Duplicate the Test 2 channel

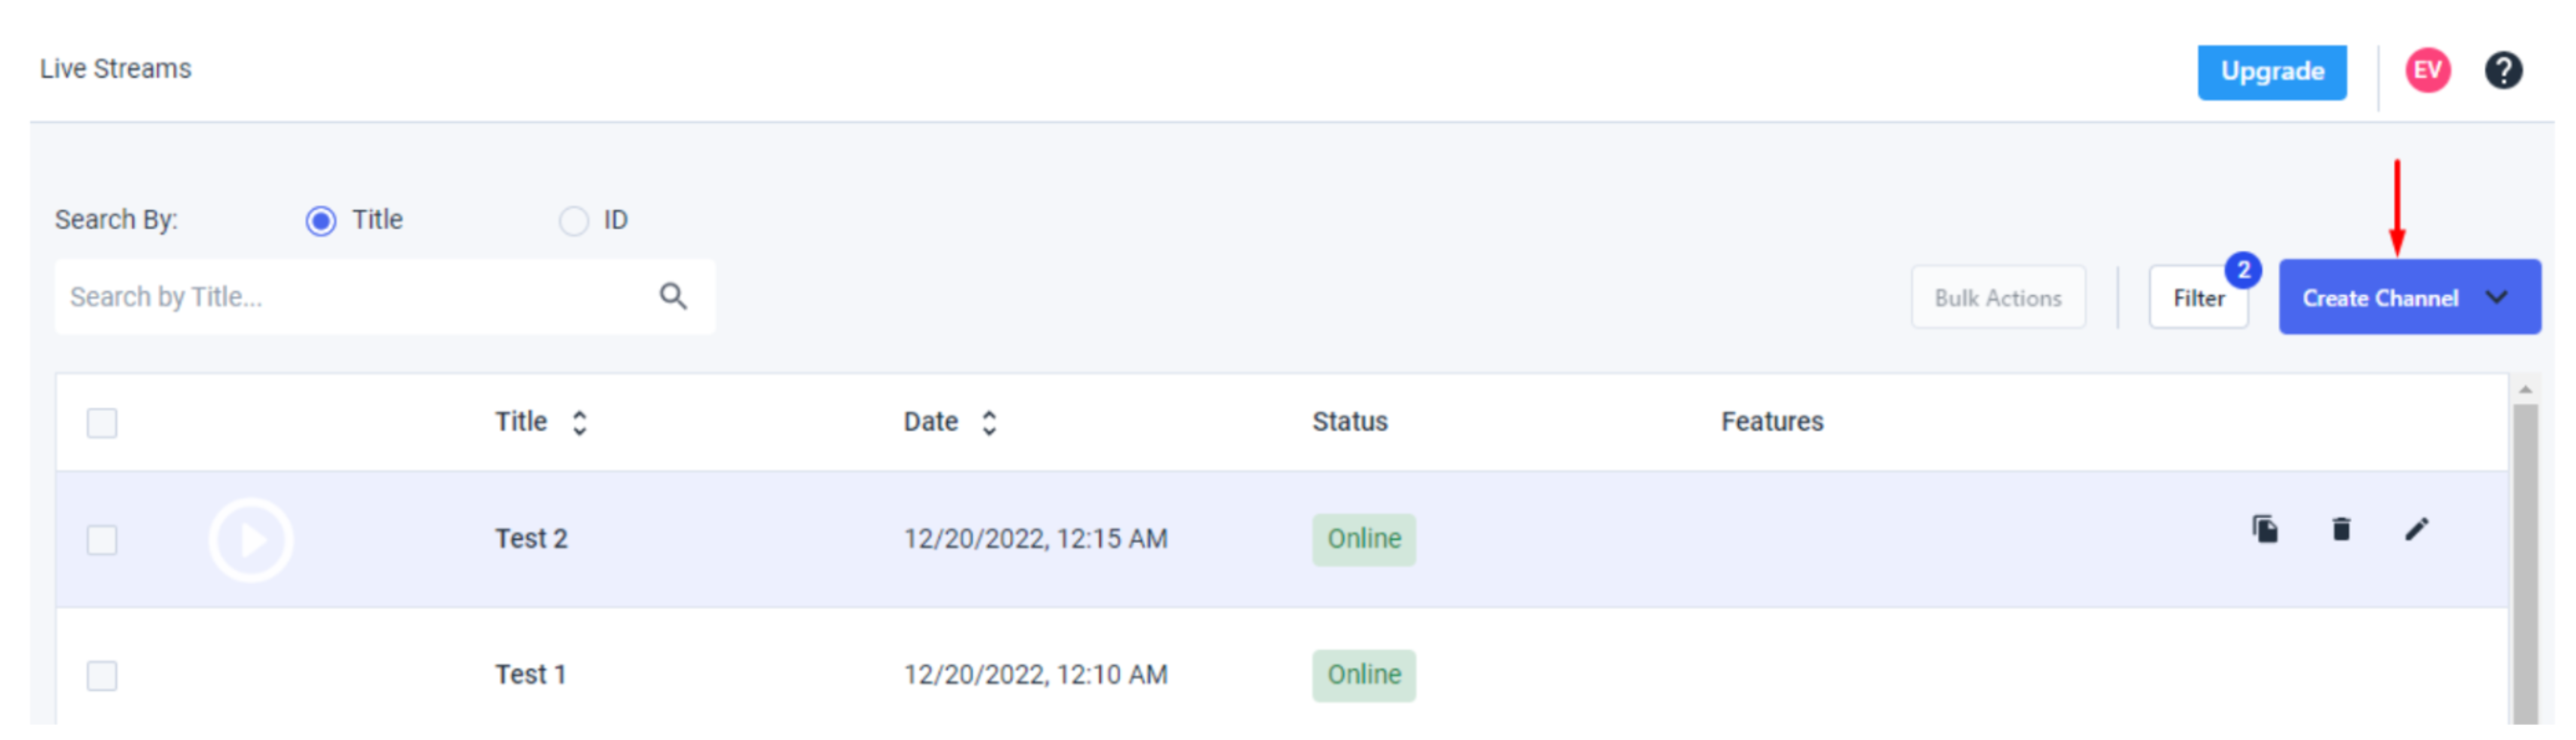click(2265, 529)
